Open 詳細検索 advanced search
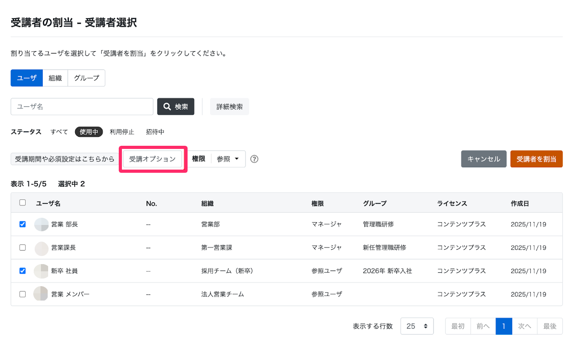Screen dimensions: 578x346 229,107
